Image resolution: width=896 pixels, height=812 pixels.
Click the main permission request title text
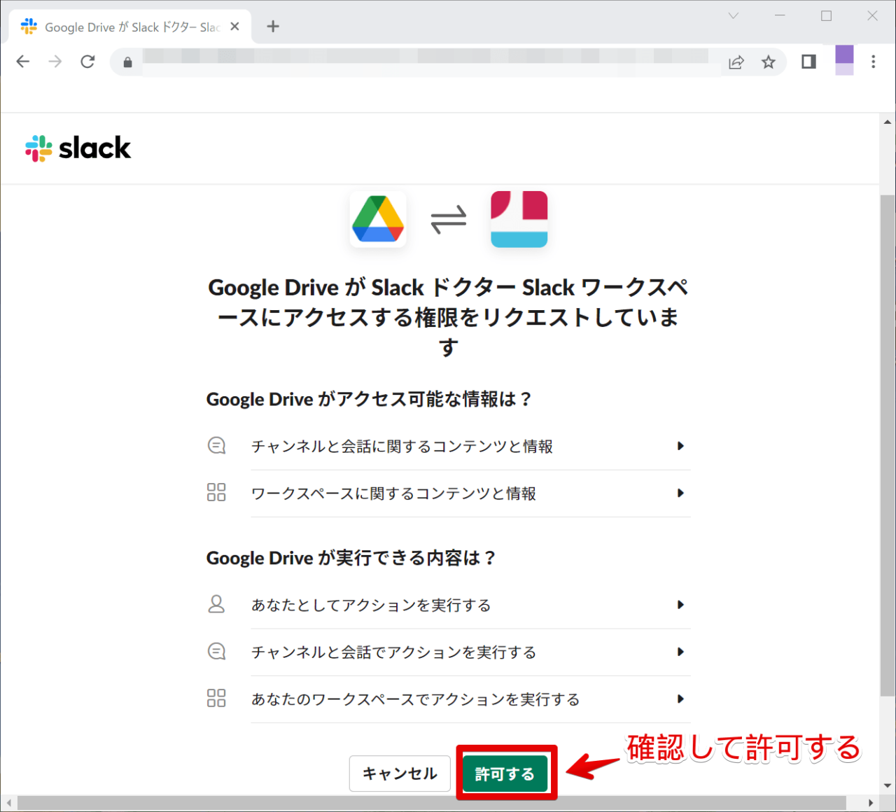click(x=449, y=317)
